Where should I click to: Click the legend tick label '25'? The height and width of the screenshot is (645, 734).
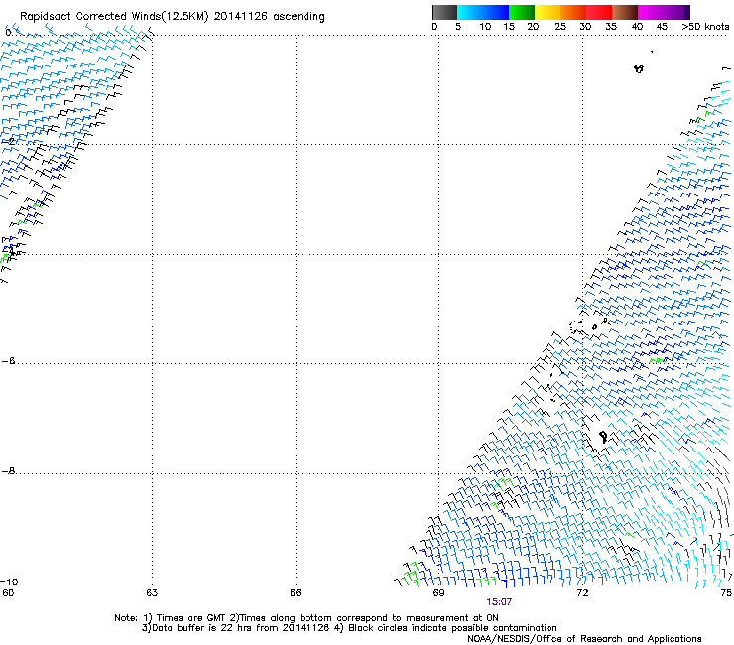coord(560,27)
